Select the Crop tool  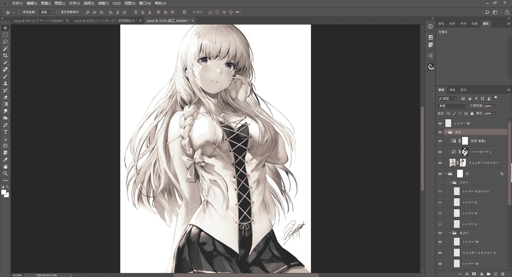click(5, 56)
